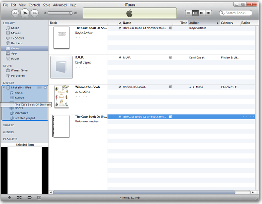Image resolution: width=262 pixels, height=204 pixels.
Task: Open the Edit menu
Action: point(14,5)
